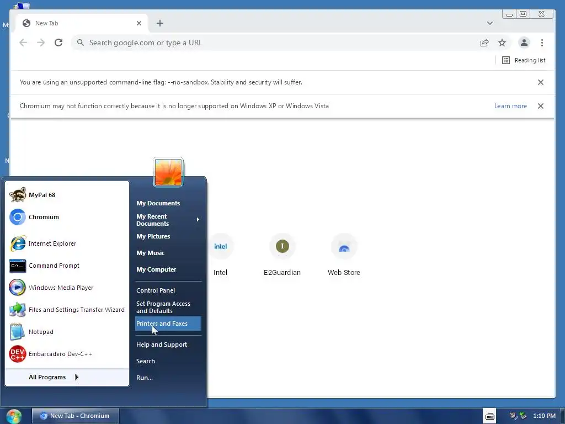565x424 pixels.
Task: Open the tab search dropdown chevron
Action: (490, 23)
